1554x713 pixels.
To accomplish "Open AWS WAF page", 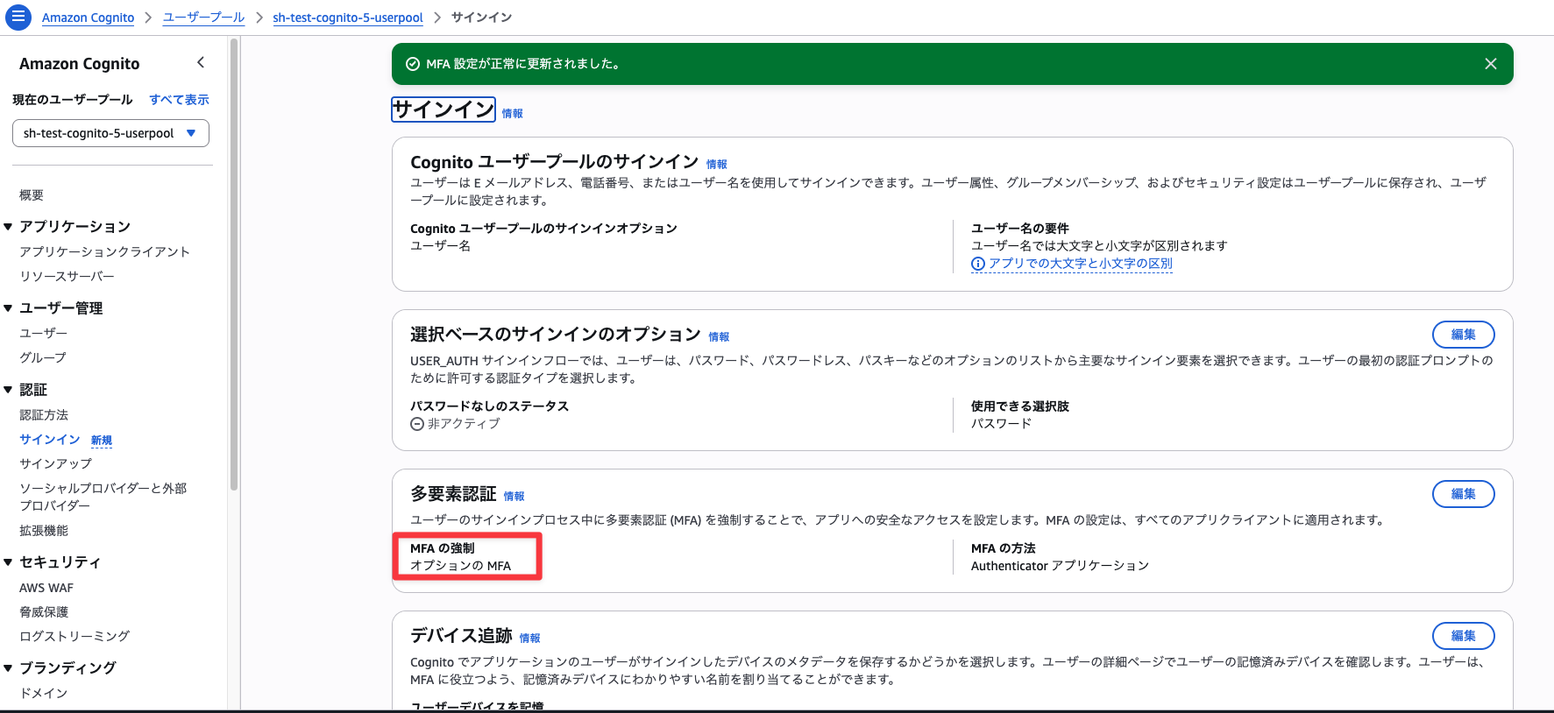I will 46,588.
